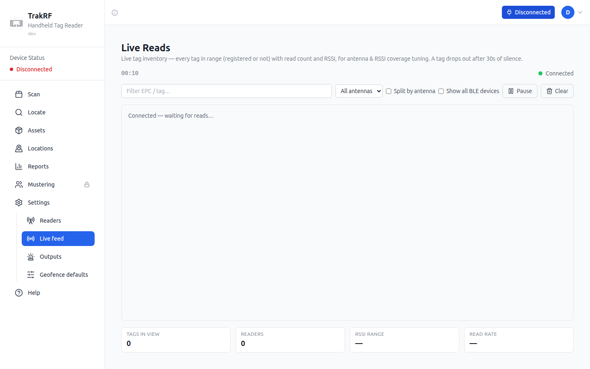Click the lock icon beside Mustering

click(87, 184)
